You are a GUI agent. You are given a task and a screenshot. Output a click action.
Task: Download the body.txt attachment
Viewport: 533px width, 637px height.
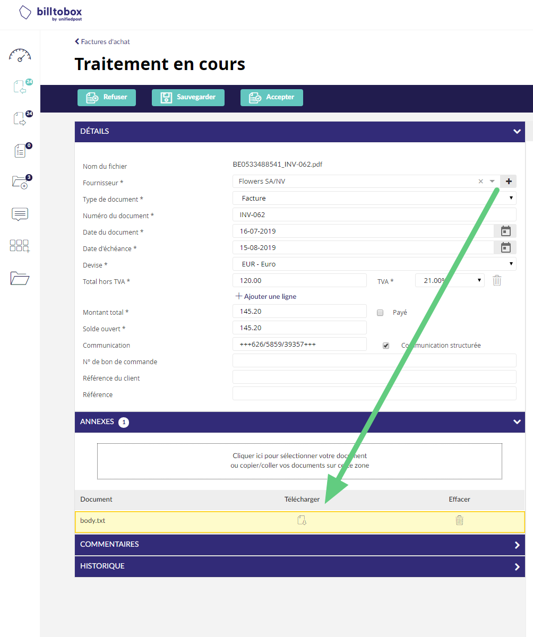coord(302,521)
